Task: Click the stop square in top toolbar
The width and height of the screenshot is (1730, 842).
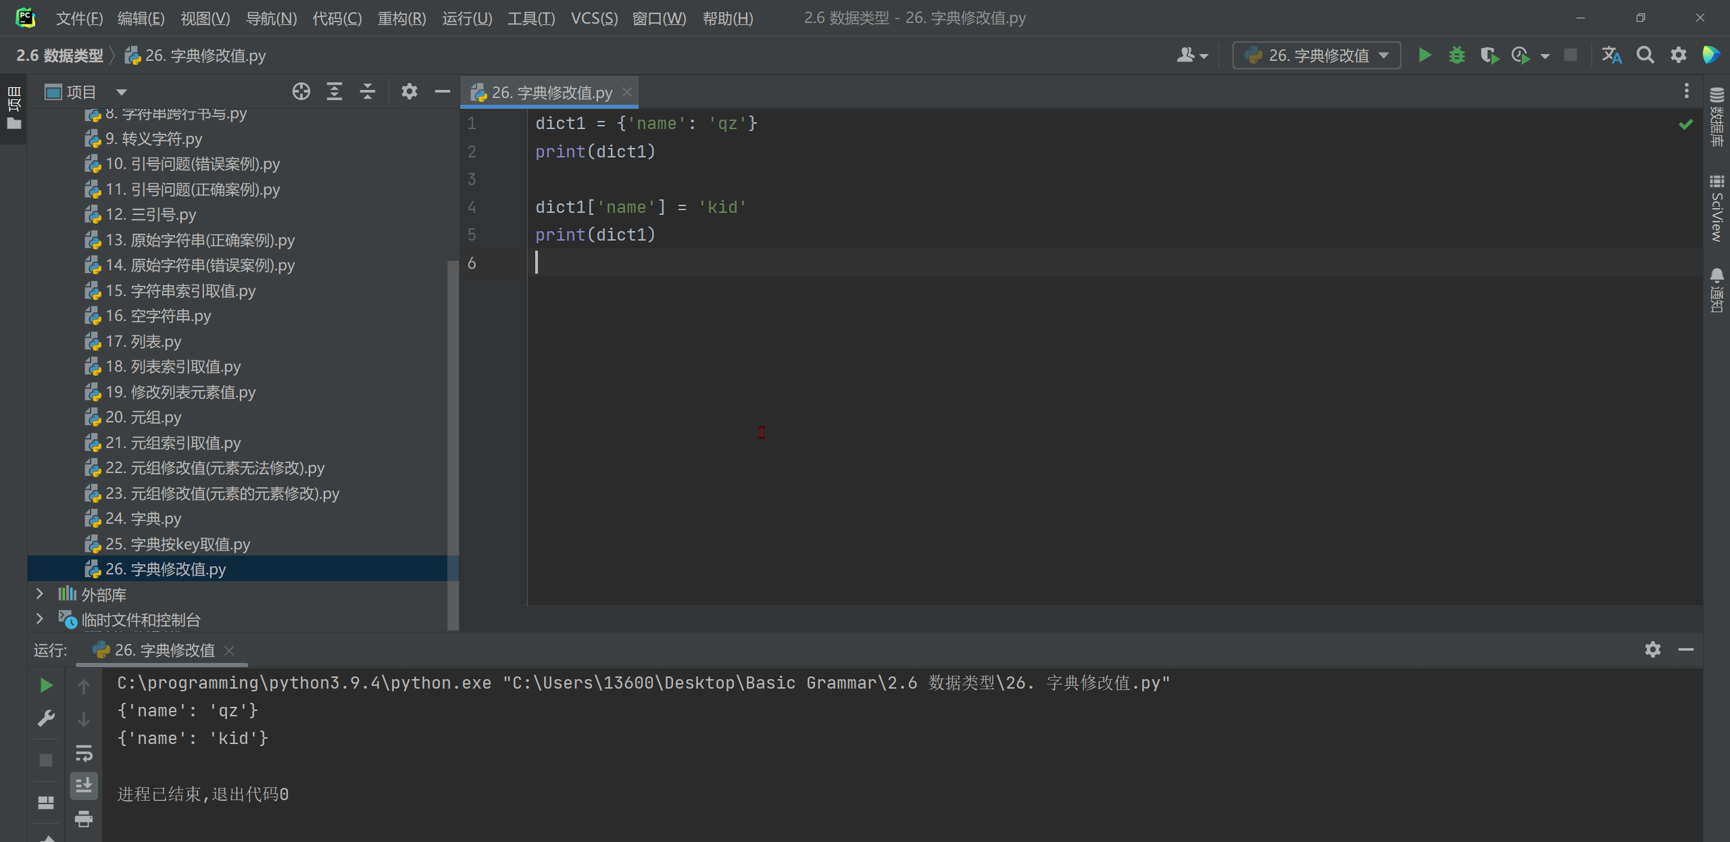Action: point(1571,55)
